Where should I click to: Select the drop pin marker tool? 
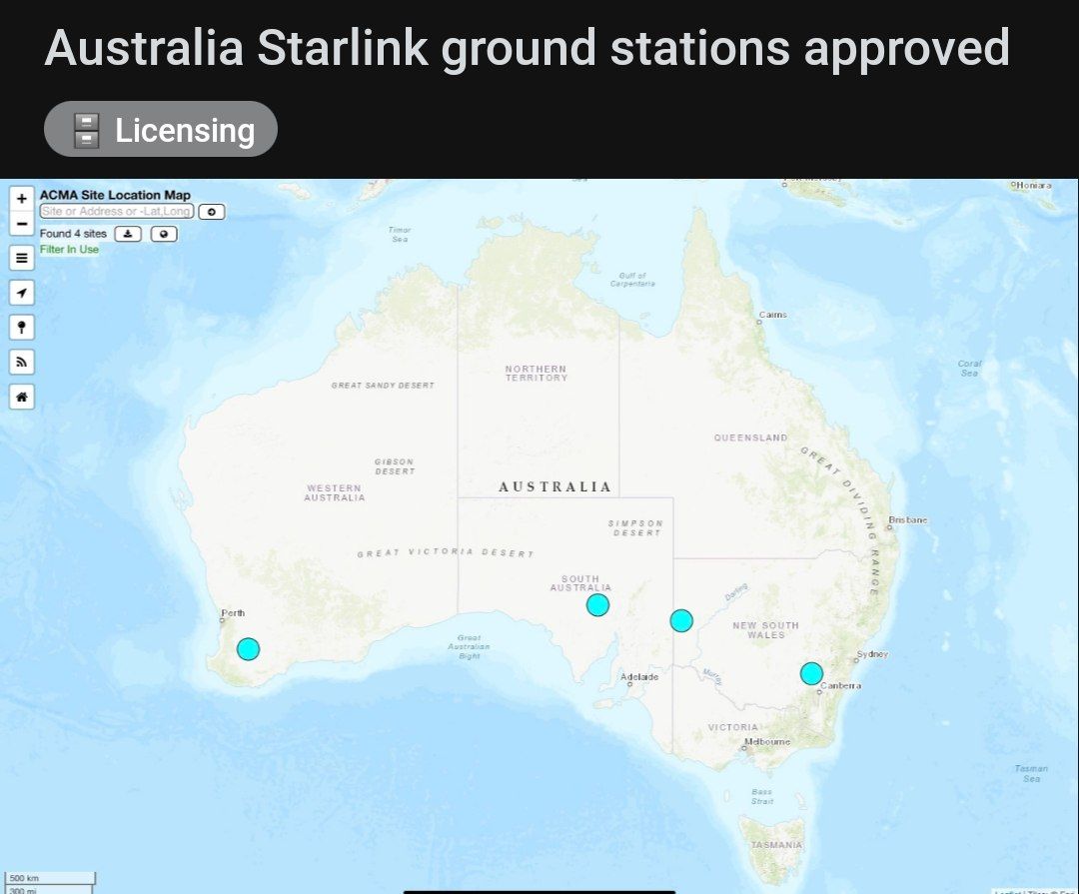pos(21,327)
